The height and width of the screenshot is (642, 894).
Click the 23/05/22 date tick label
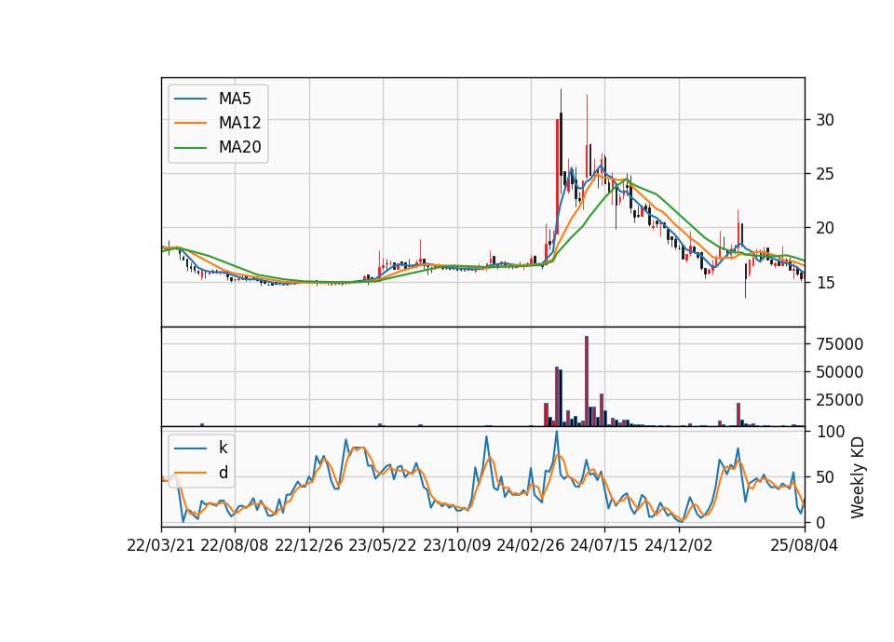(383, 546)
